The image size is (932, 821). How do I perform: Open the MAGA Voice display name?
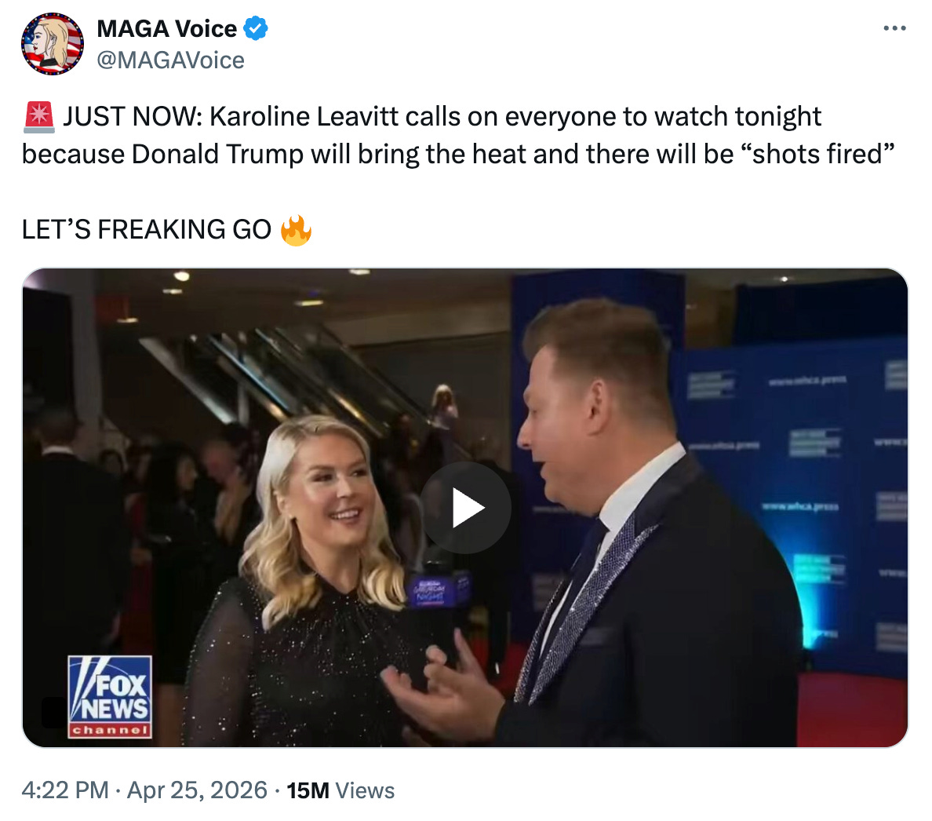pos(166,28)
